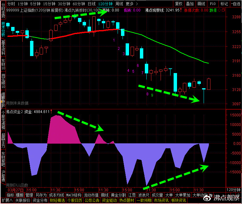Open the F10 company info
242x204 pixels.
pos(213,4)
